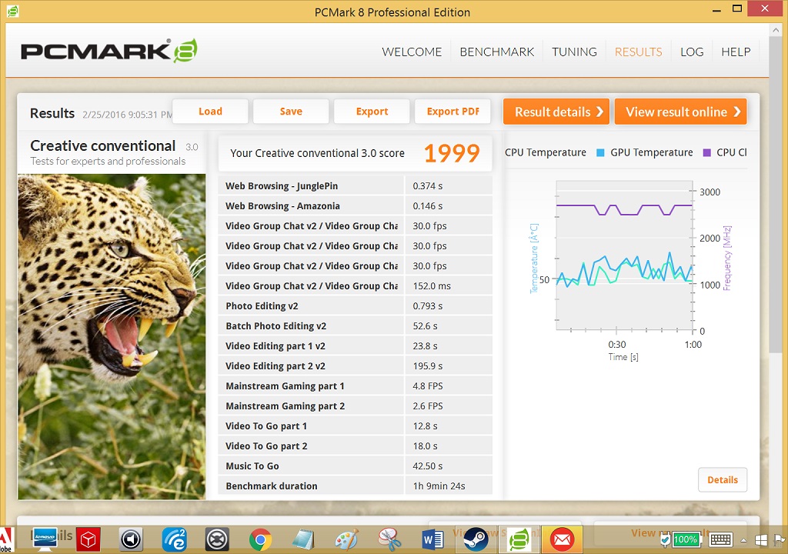Open the Tuning tab
This screenshot has height=554, width=788.
pos(574,52)
